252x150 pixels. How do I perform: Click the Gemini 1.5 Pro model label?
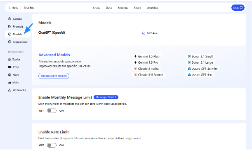[148, 62]
